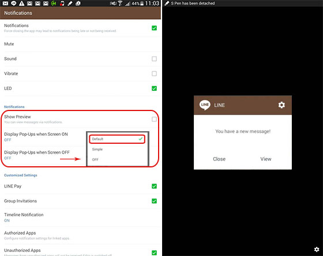The width and height of the screenshot is (323, 256).
Task: Select OFF option in popup list
Action: 117,159
